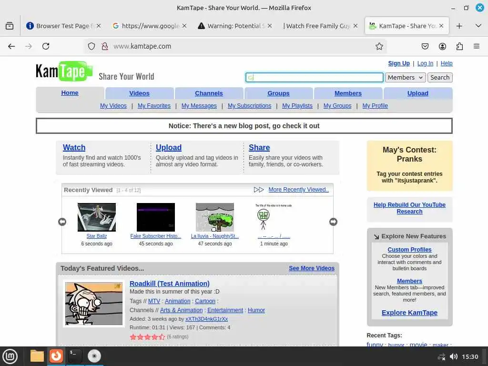Open the Members search type dropdown
Screen dimensions: 488x366
pos(405,78)
